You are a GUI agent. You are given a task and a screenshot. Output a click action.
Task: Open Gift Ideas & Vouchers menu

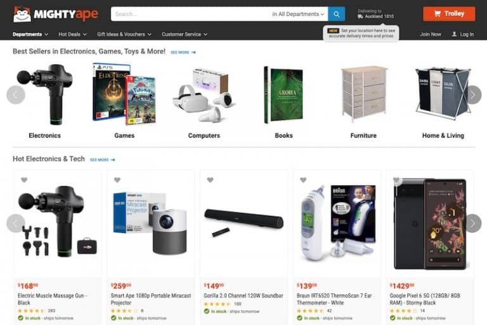pos(124,34)
